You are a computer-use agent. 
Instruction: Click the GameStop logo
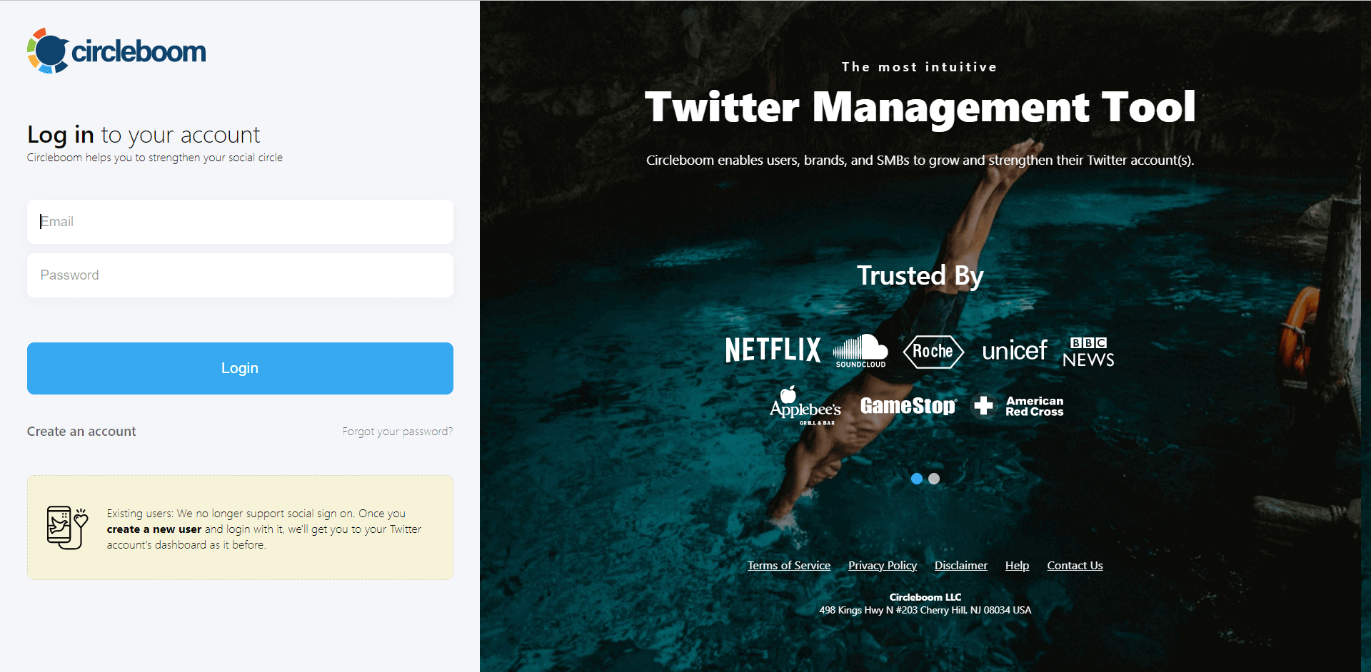point(908,406)
